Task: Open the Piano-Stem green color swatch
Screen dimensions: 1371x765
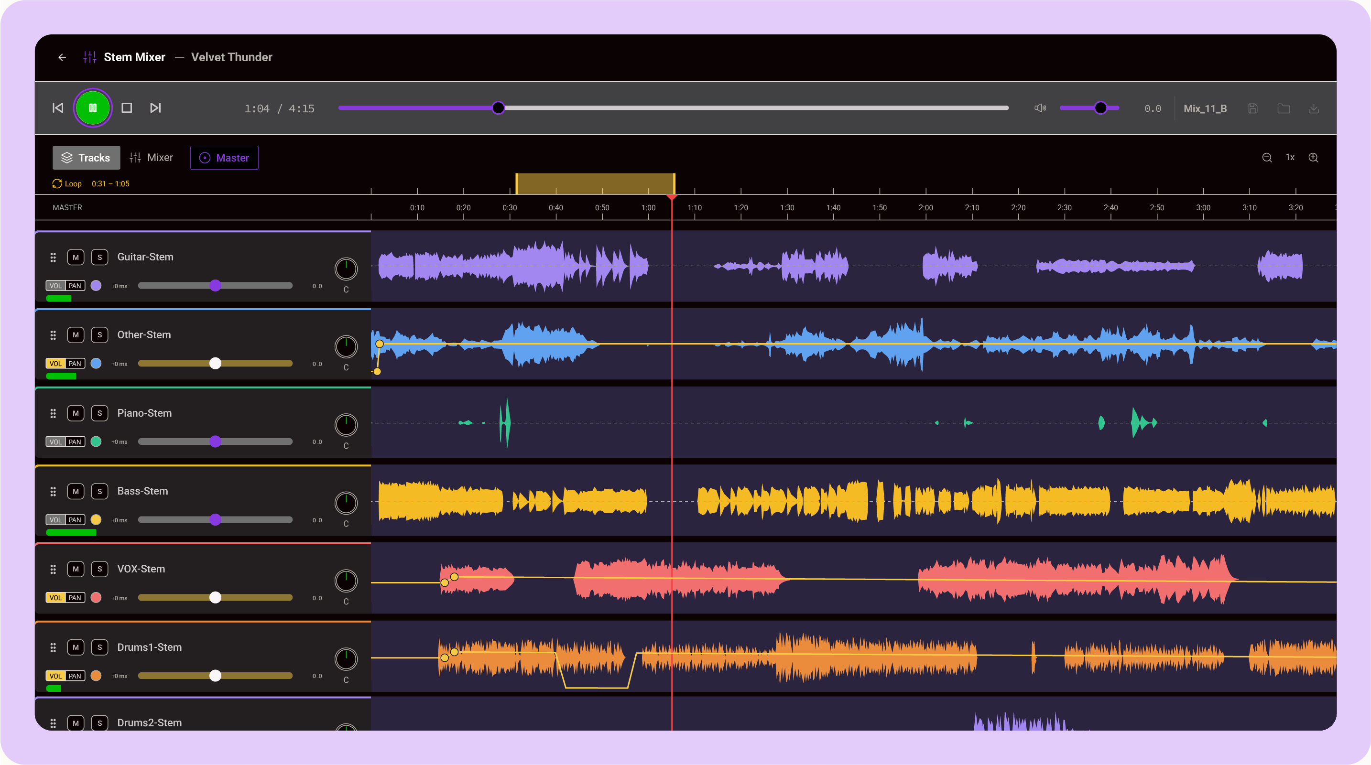Action: (x=96, y=442)
